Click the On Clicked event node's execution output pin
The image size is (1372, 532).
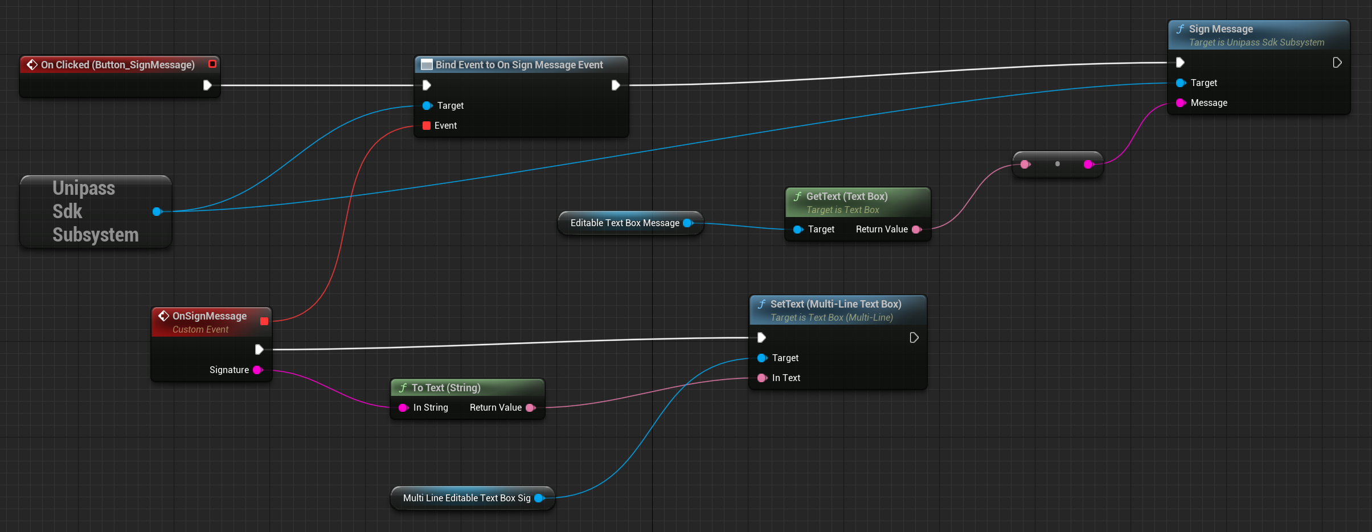[207, 85]
